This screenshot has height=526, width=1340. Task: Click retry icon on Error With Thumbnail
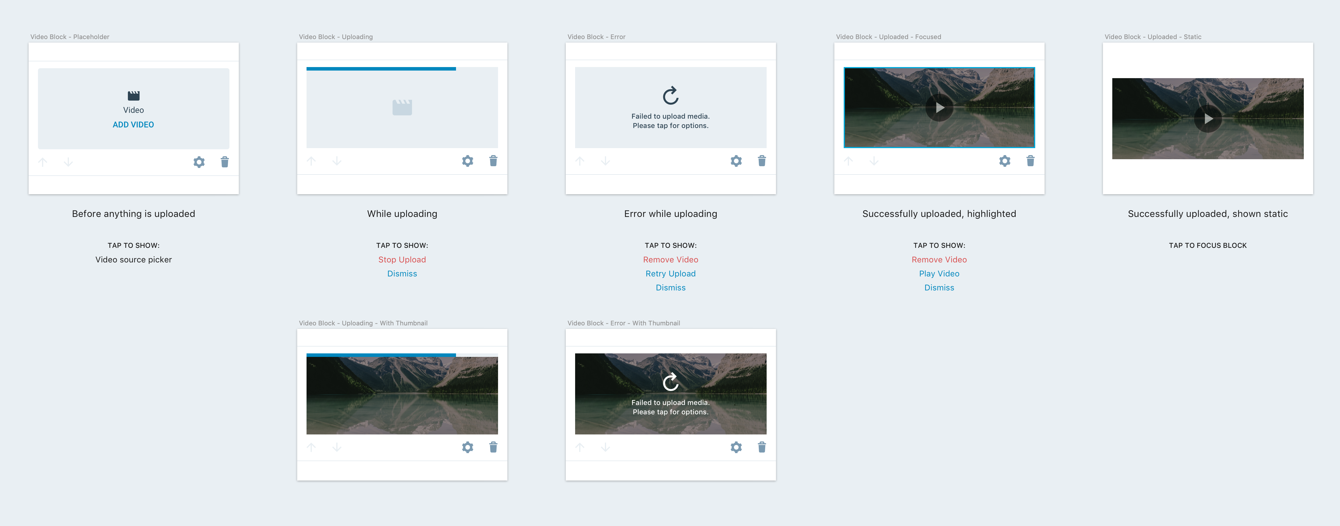pyautogui.click(x=671, y=382)
